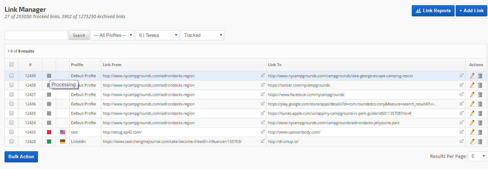Focus the link search text field
The width and height of the screenshot is (488, 169).
[36, 35]
